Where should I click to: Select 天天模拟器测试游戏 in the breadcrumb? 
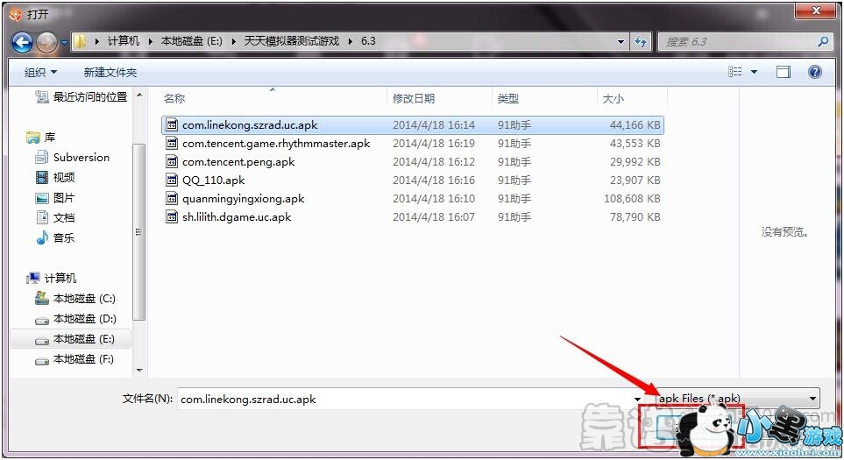(x=291, y=41)
